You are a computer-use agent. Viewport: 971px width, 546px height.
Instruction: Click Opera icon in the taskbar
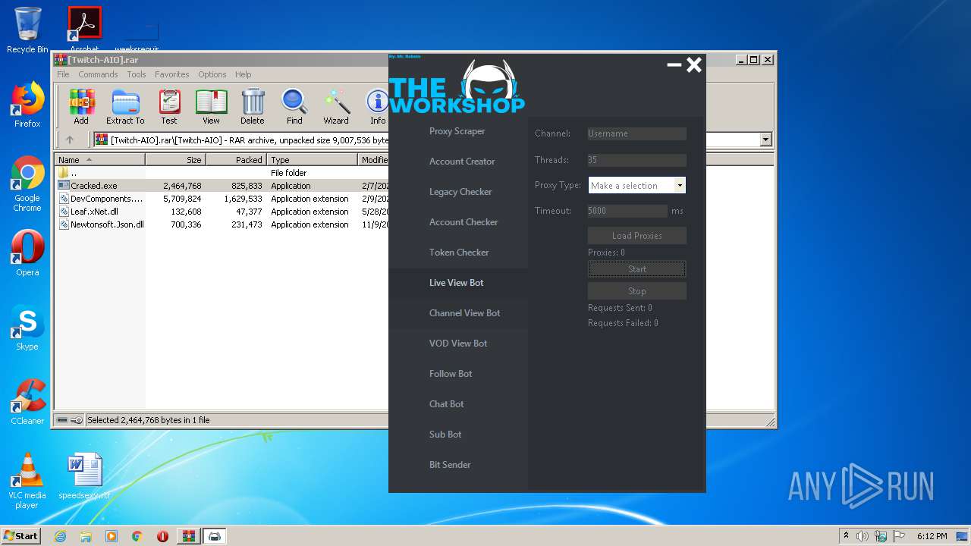[x=162, y=536]
